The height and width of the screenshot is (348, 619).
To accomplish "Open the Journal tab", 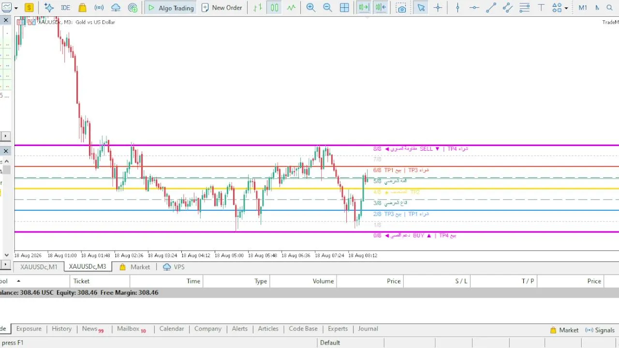I will 368,329.
